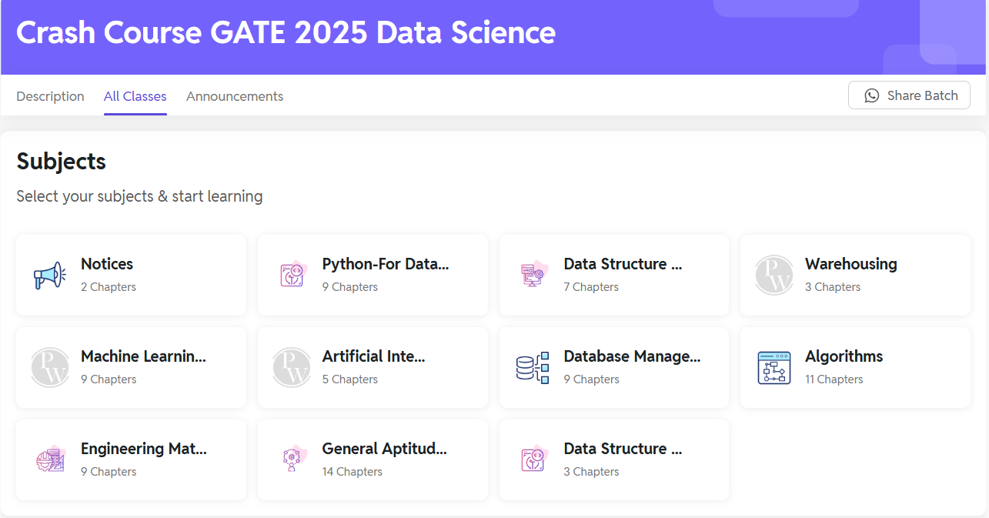
Task: Open the Announcements tab
Action: point(234,95)
